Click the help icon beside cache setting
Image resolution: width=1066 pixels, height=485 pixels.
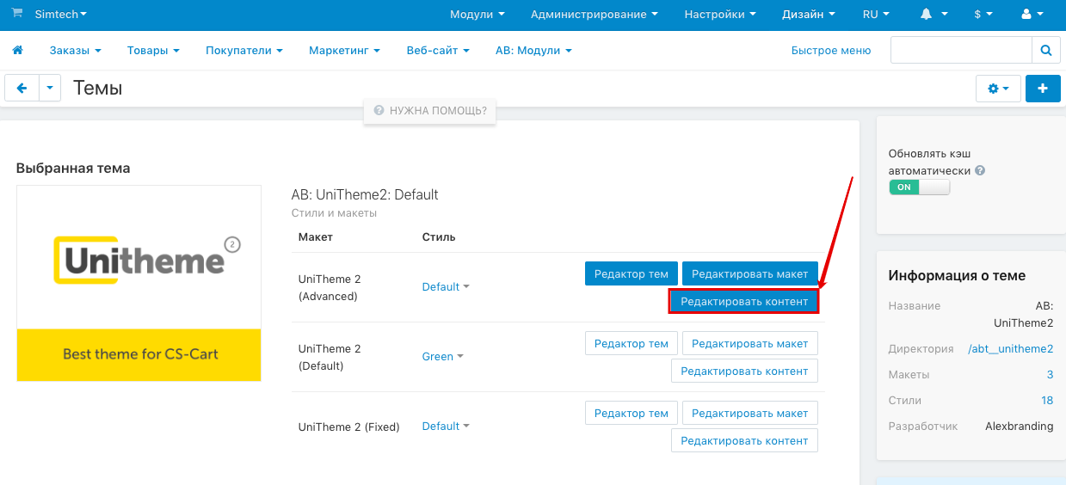click(980, 171)
